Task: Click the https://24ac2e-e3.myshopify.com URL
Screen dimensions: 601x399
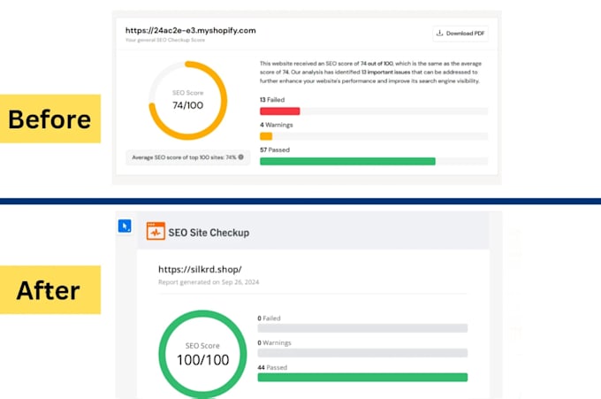Action: pos(191,31)
